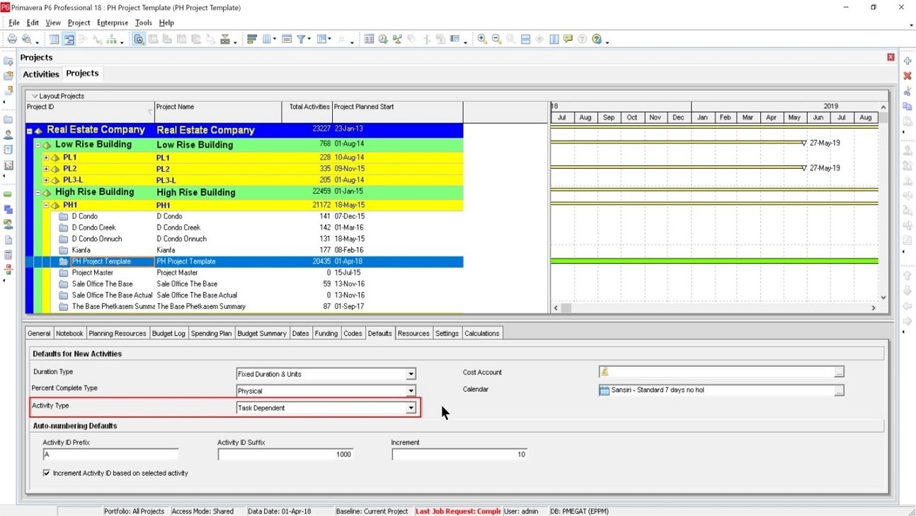Sort by Project Name column header
This screenshot has width=916, height=516.
pos(218,112)
